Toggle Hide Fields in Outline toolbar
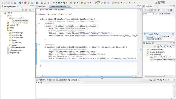 coord(161,46)
